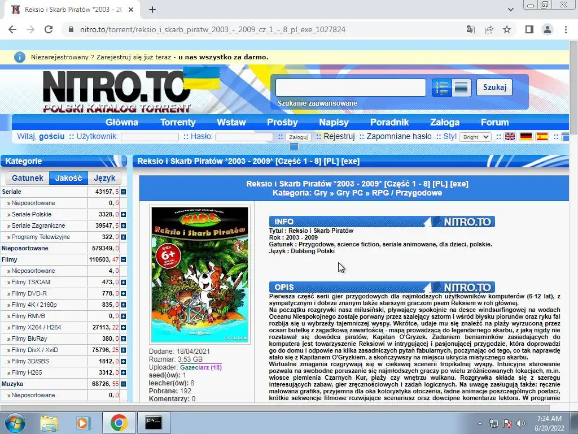Collapse the Muzyka category
578x434 pixels.
point(123,384)
